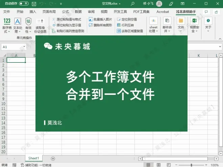Open the 关于 dropdown

tap(208, 25)
